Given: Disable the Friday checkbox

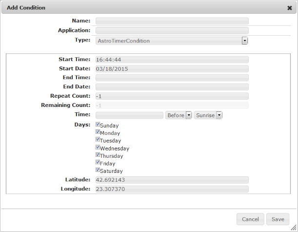Looking at the screenshot, I should 98,163.
